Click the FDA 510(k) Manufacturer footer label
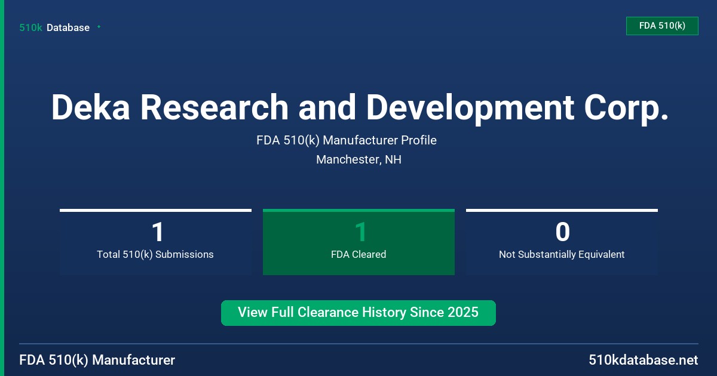Screen dimensions: 717x376 97,360
